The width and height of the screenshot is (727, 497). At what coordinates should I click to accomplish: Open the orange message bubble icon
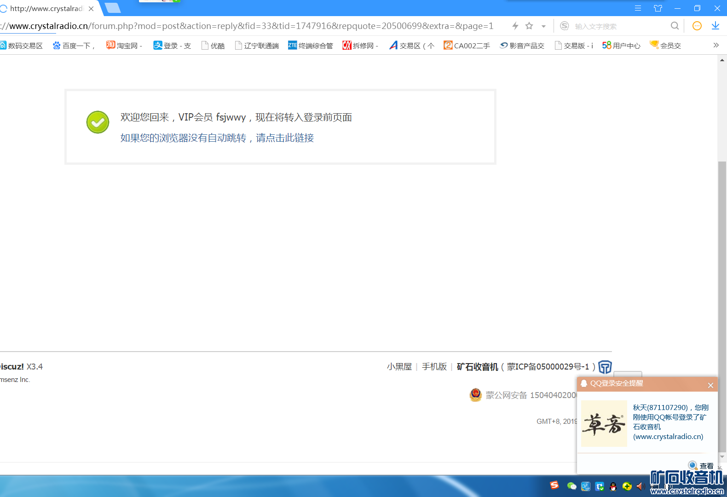[697, 26]
